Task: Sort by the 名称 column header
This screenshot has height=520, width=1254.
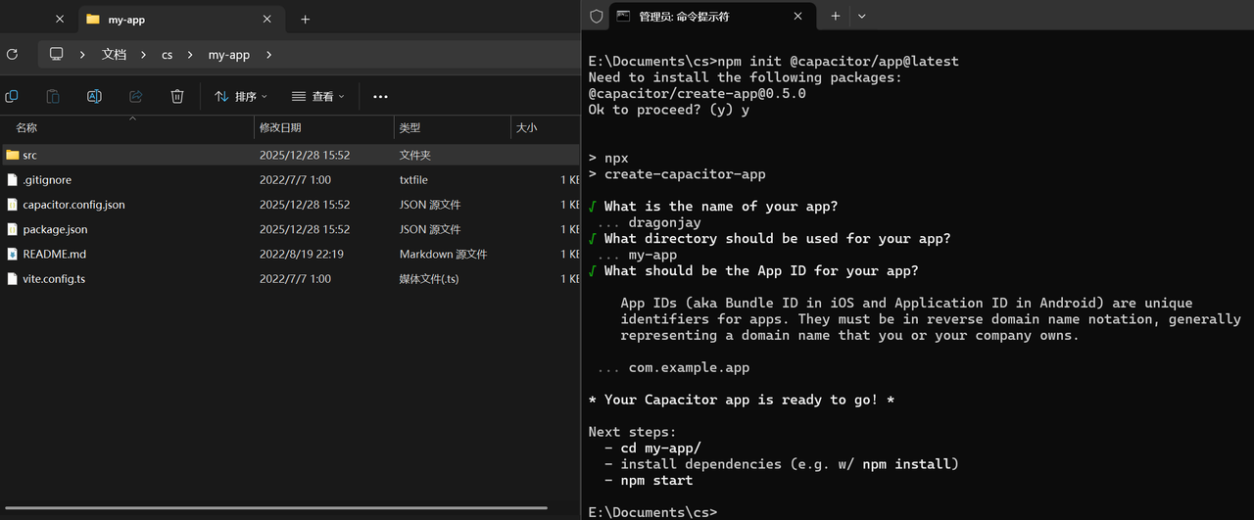Action: (127, 127)
